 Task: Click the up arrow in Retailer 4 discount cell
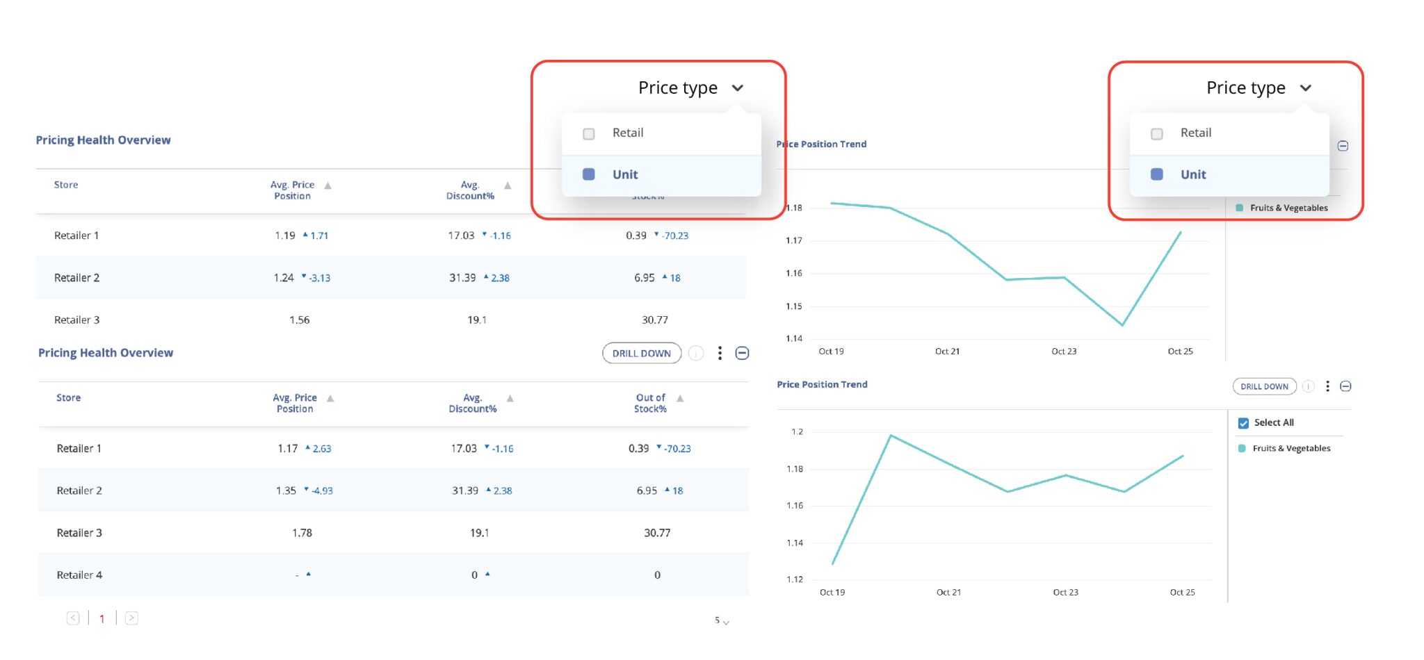487,574
